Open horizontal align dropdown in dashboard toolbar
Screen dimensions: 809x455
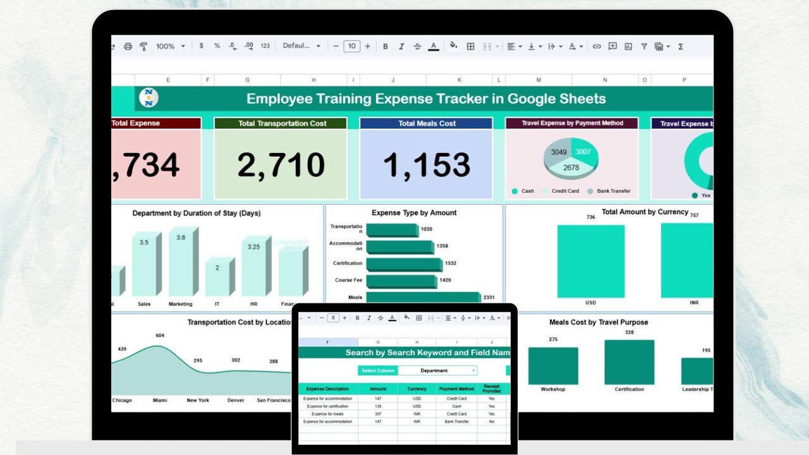click(x=516, y=46)
